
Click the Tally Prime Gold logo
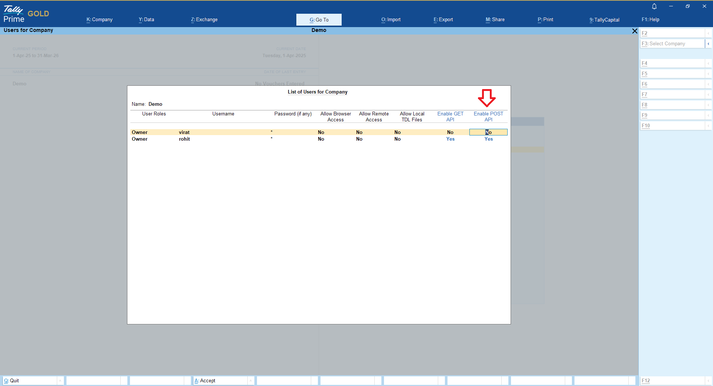(x=26, y=14)
